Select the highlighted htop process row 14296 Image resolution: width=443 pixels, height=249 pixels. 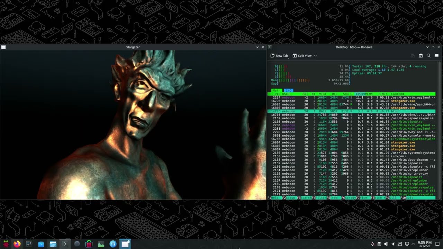pyautogui.click(x=351, y=111)
